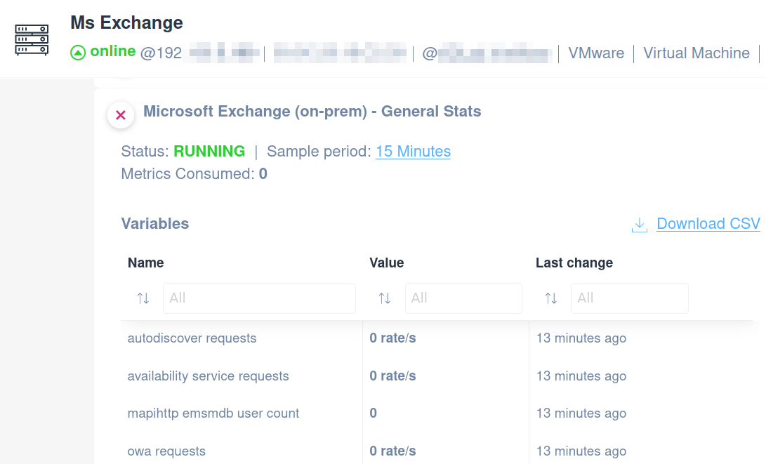
Task: Sort table by Value column arrows
Action: (385, 298)
